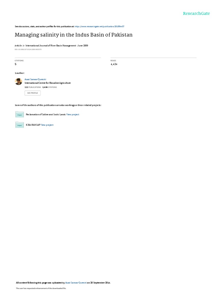Click the ICBA-RAMSAP project folder icon
This screenshot has width=221, height=295.
(20, 125)
